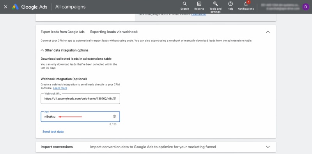312x154 pixels.
Task: Click the 8 / 50 character counter
Action: point(113,124)
